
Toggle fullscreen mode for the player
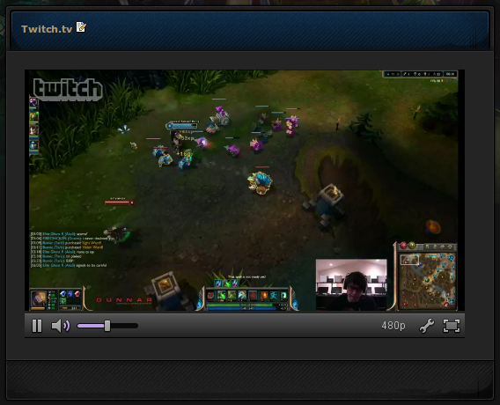[452, 326]
